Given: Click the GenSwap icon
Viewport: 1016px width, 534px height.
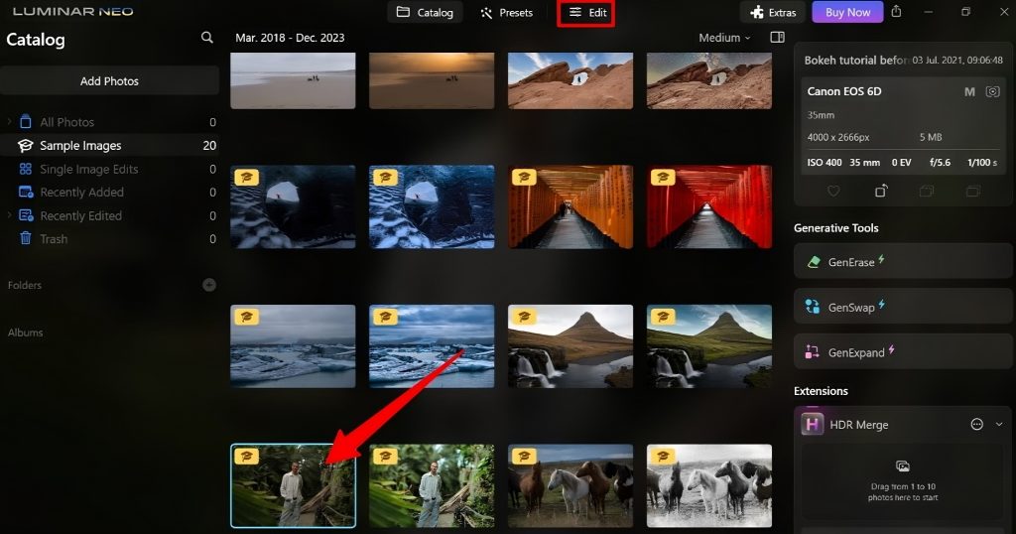Looking at the screenshot, I should (x=812, y=307).
